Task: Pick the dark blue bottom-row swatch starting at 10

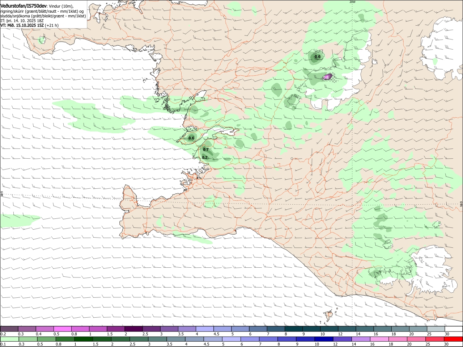Action: coord(324,339)
